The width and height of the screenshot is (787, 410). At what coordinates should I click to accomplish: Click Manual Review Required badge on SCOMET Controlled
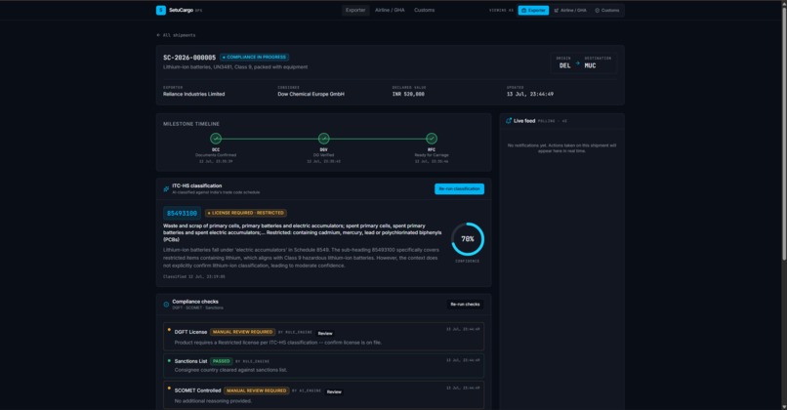[x=257, y=390]
